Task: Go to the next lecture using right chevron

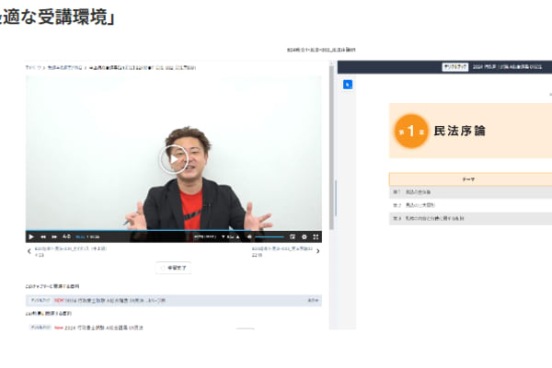Action: (x=323, y=251)
